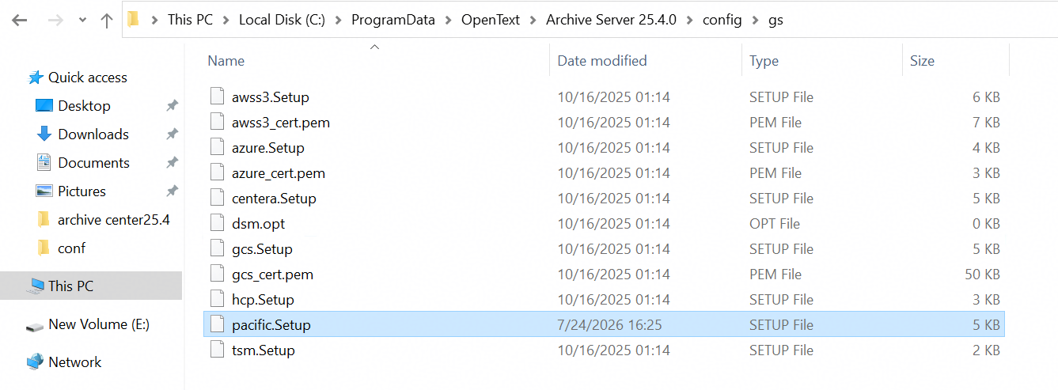Viewport: 1058px width, 390px height.
Task: Select the awss3.Setup file icon
Action: [218, 97]
